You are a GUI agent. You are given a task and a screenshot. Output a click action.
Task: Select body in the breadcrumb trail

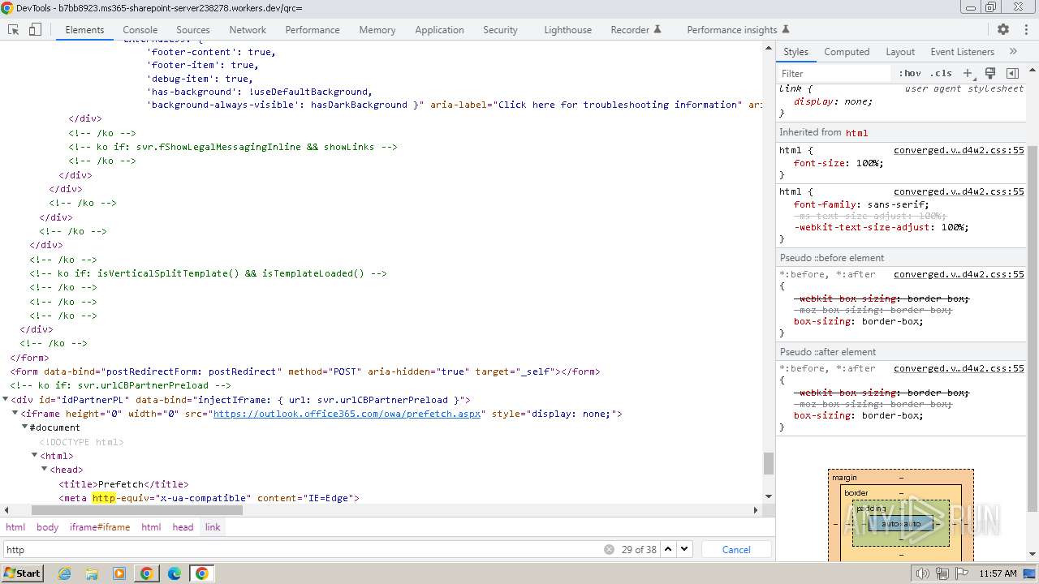[x=47, y=527]
